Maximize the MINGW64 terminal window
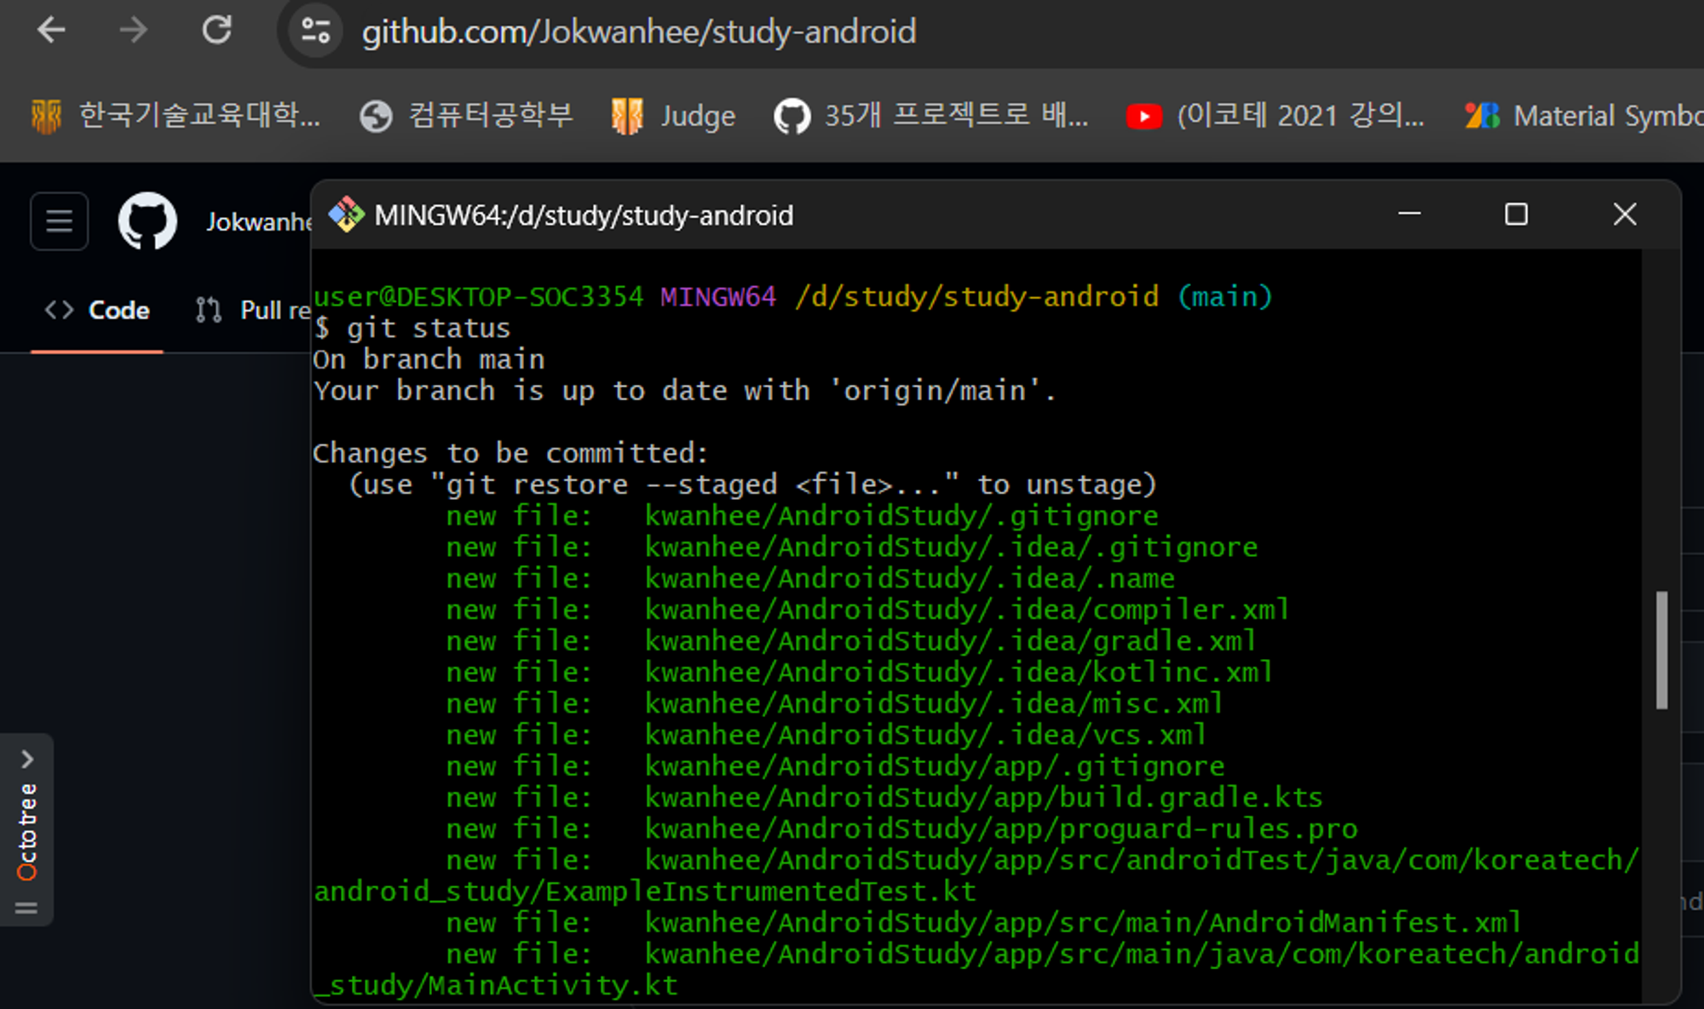The image size is (1704, 1009). tap(1516, 214)
